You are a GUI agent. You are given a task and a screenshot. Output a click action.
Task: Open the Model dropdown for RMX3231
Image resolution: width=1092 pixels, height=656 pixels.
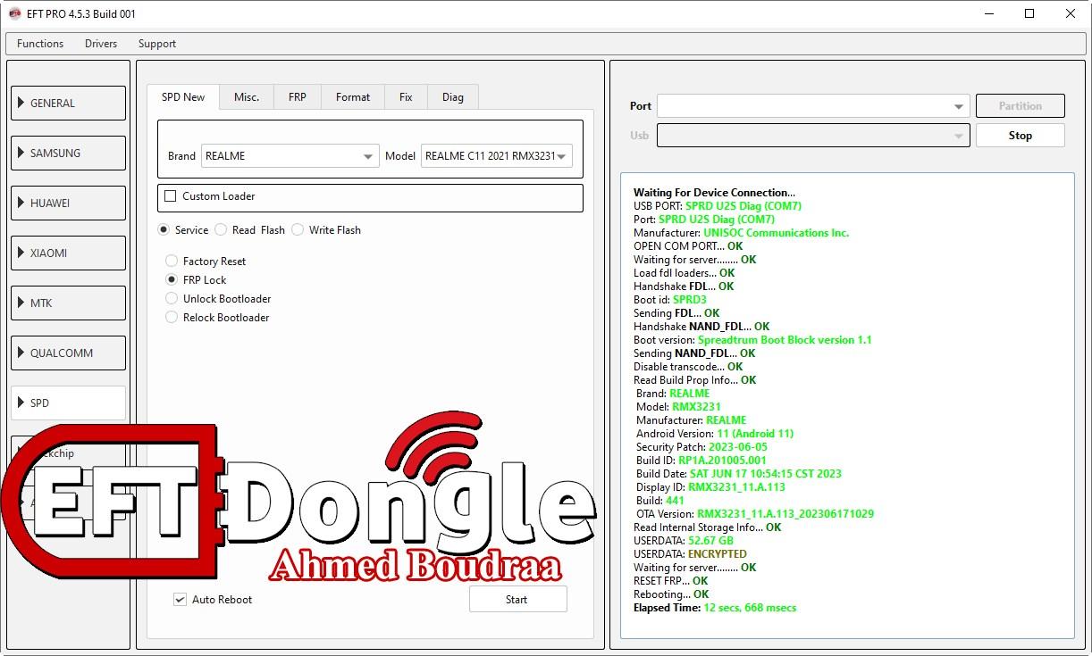[x=497, y=155]
